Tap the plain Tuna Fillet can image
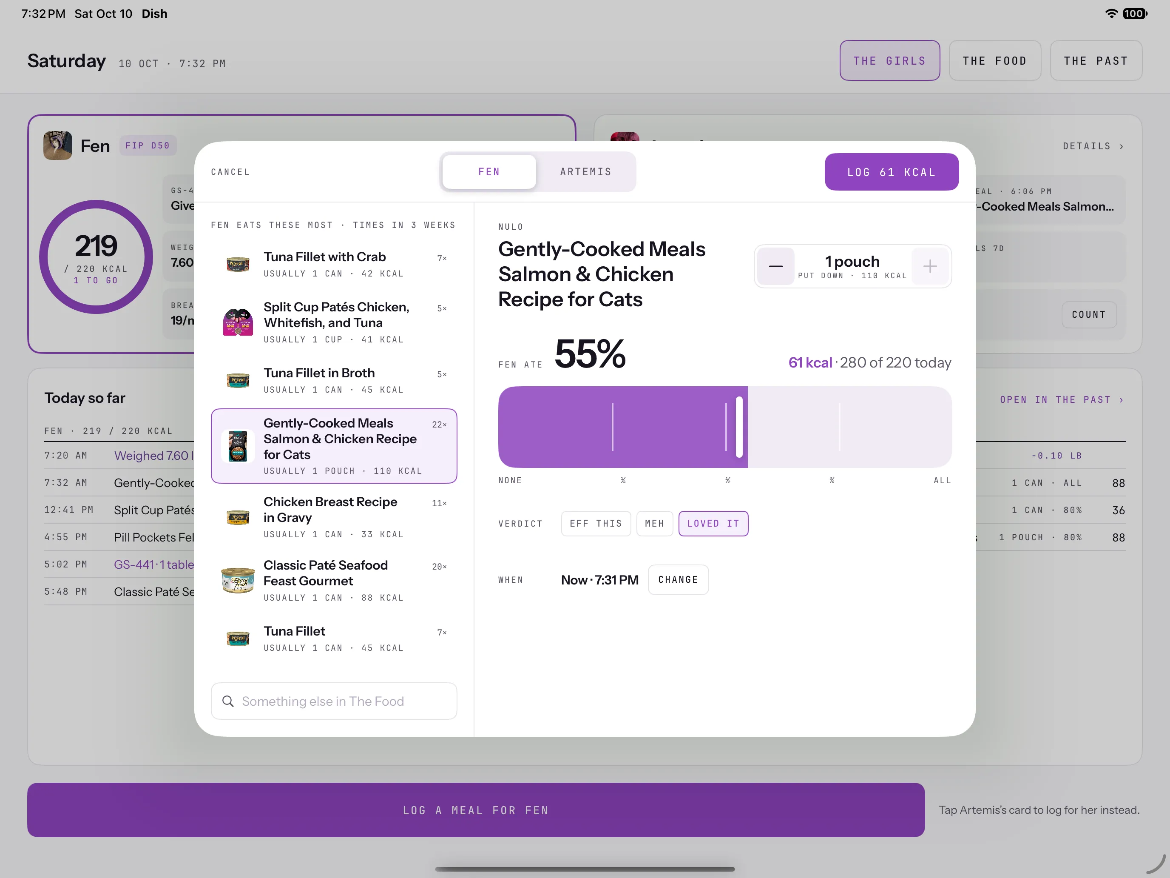Viewport: 1170px width, 878px height. click(x=238, y=638)
